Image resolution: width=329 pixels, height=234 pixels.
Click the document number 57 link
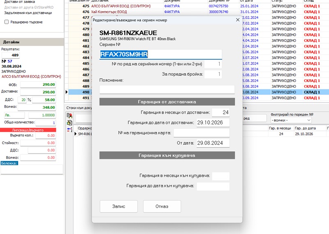(10, 61)
